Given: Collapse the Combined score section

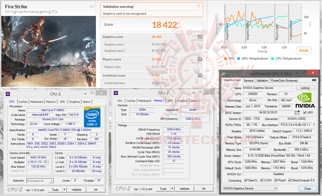Looking at the screenshot, I should (x=200, y=75).
